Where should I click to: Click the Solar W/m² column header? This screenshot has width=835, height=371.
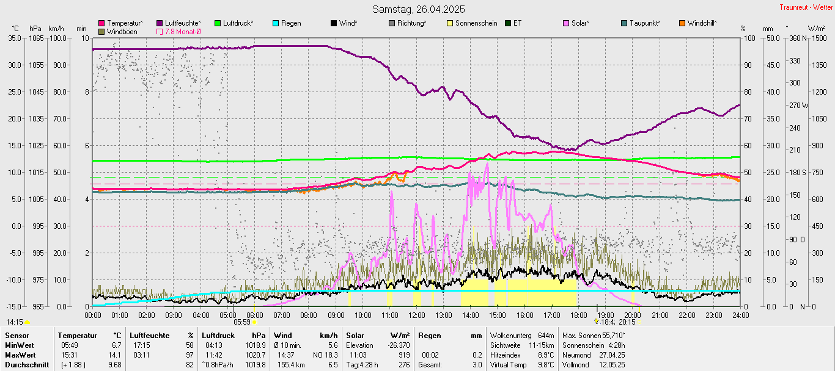pyautogui.click(x=378, y=336)
